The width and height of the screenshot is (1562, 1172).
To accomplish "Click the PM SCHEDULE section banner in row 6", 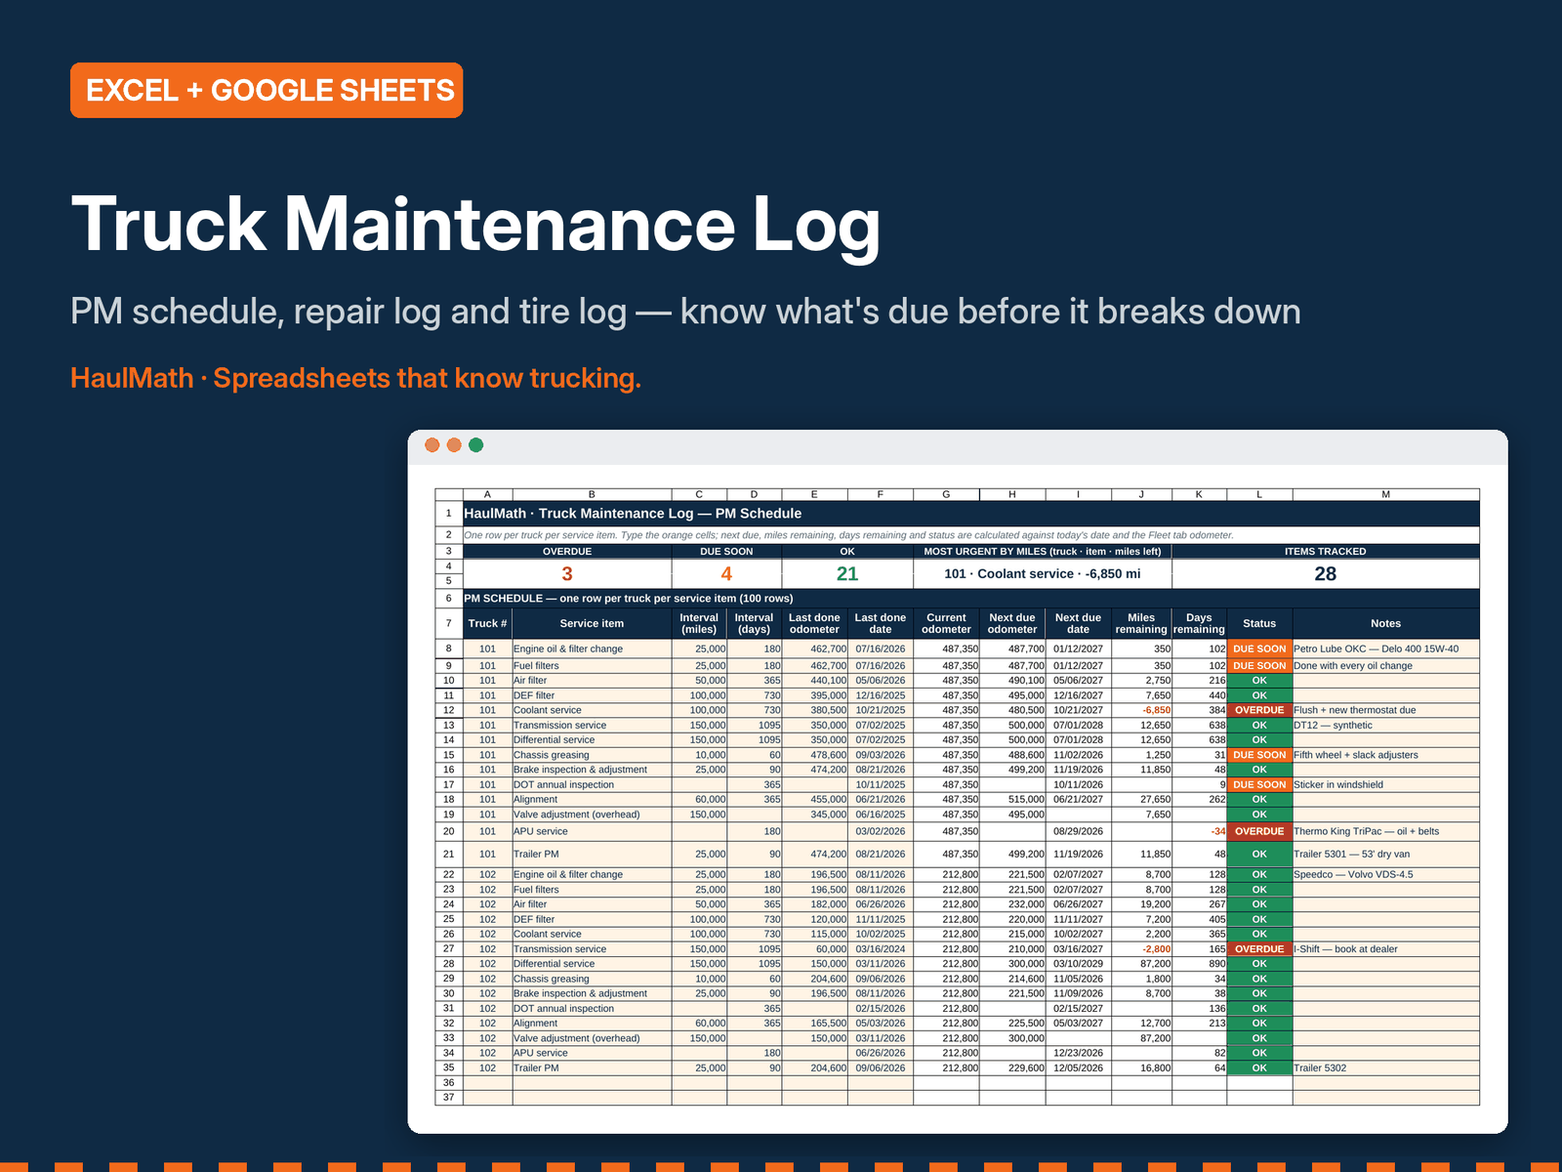I will click(x=971, y=598).
